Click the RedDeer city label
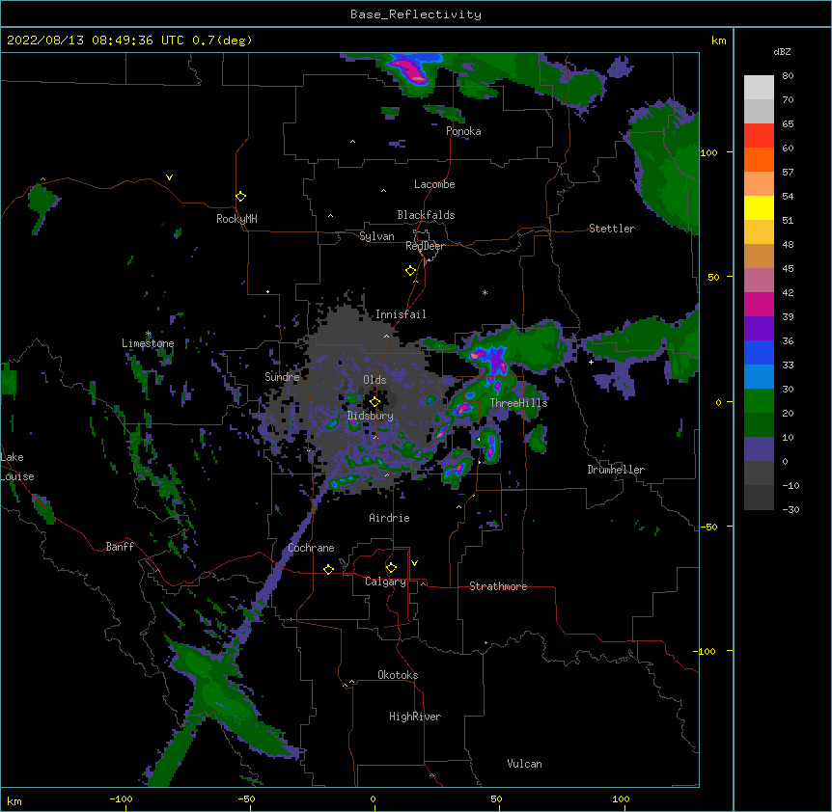832x812 pixels. pos(425,246)
